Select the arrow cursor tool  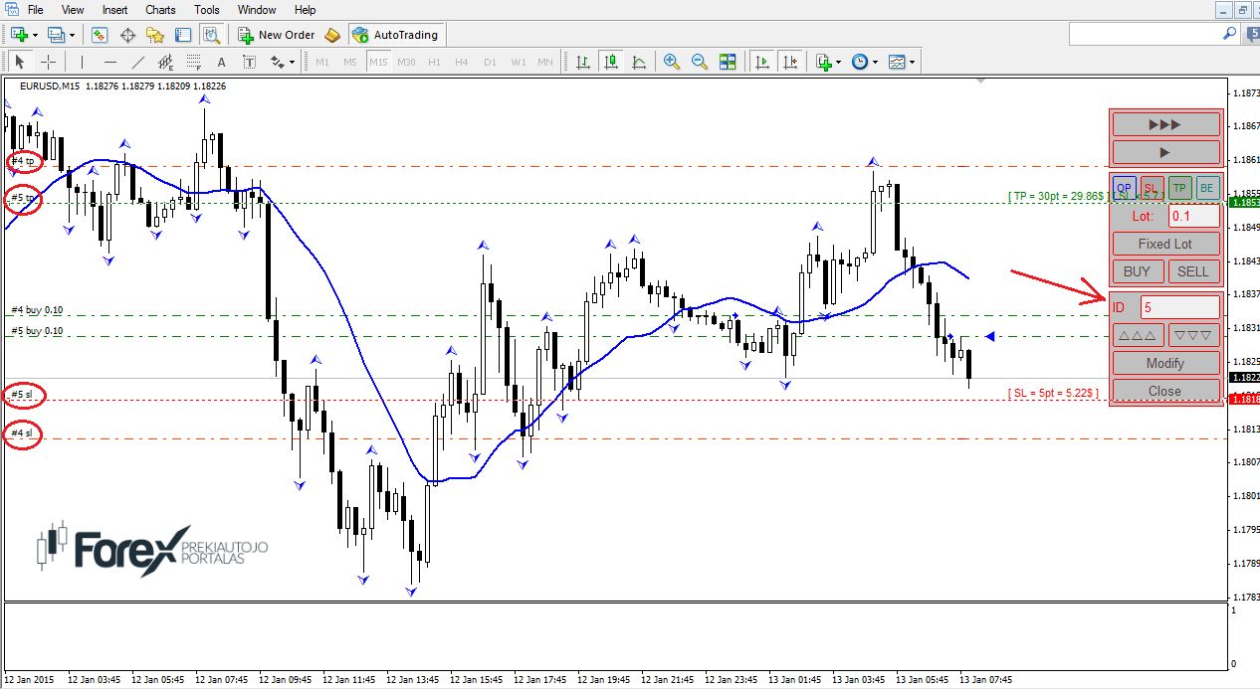[x=20, y=62]
